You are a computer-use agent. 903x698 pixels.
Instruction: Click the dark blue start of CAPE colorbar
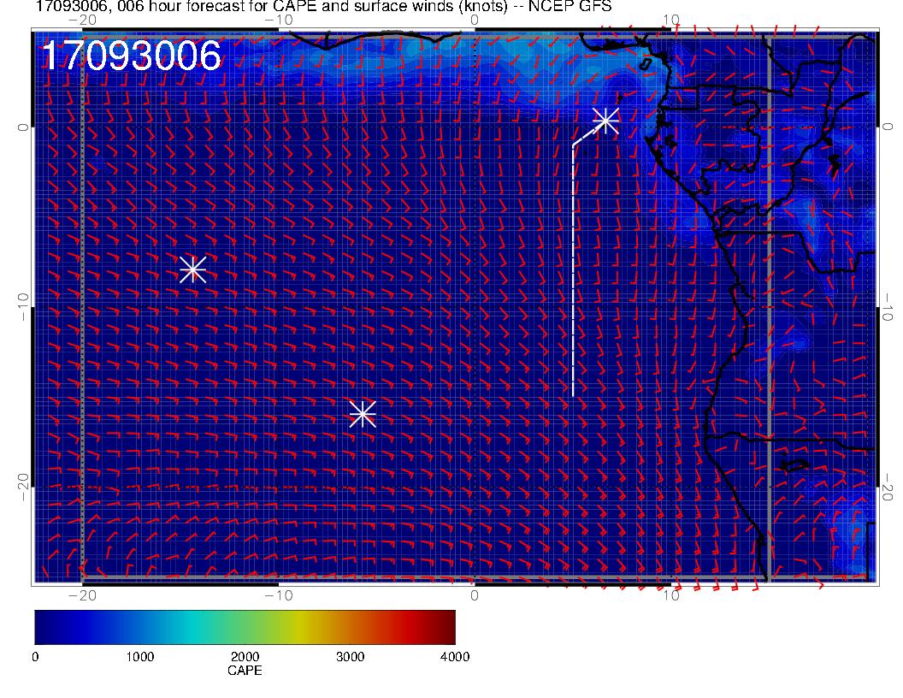click(41, 627)
